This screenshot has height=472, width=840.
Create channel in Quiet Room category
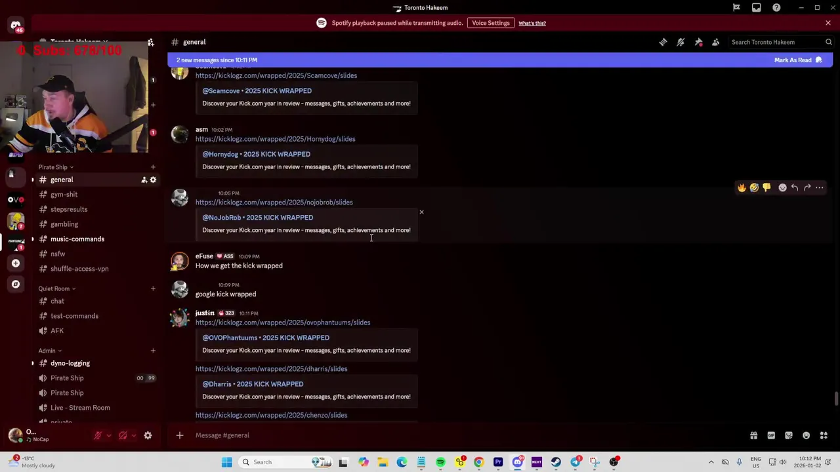[153, 288]
